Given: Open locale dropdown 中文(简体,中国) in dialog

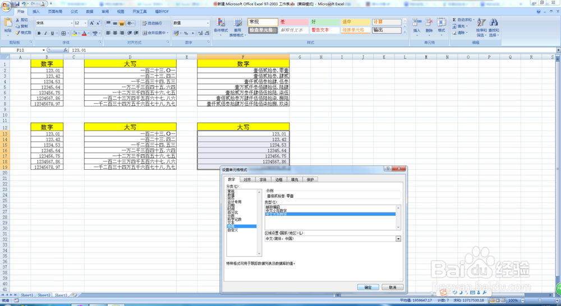Looking at the screenshot, I should [398, 239].
